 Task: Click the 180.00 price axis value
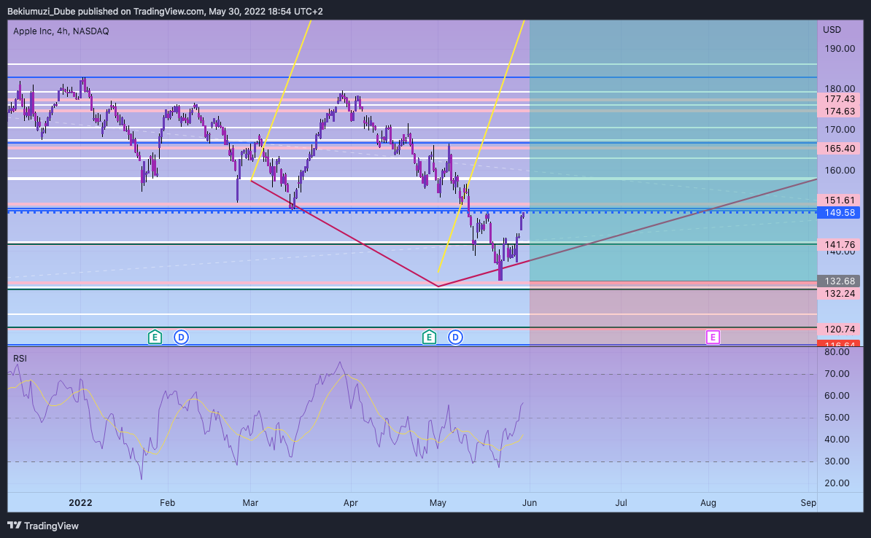[840, 89]
